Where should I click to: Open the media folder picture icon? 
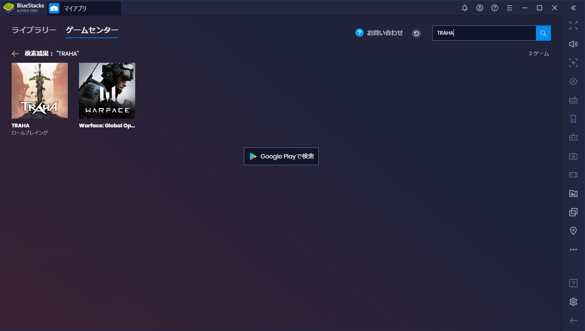click(x=573, y=194)
